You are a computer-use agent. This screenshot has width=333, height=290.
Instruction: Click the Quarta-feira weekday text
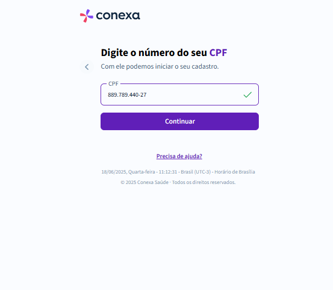tap(142, 172)
